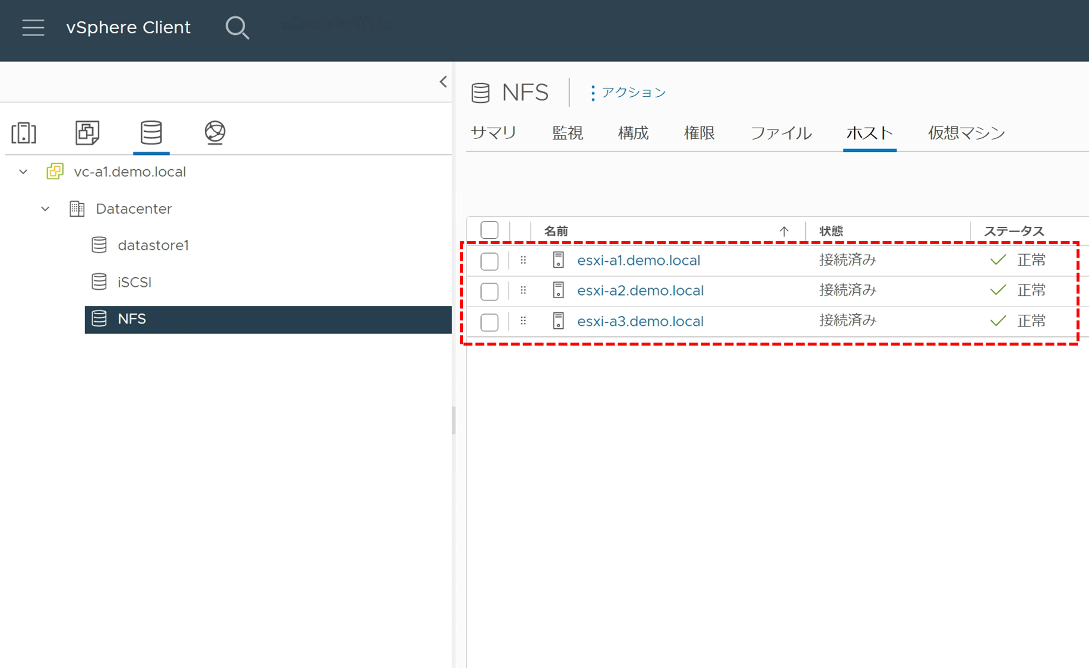
Task: Switch to Networking inventory view
Action: (214, 132)
